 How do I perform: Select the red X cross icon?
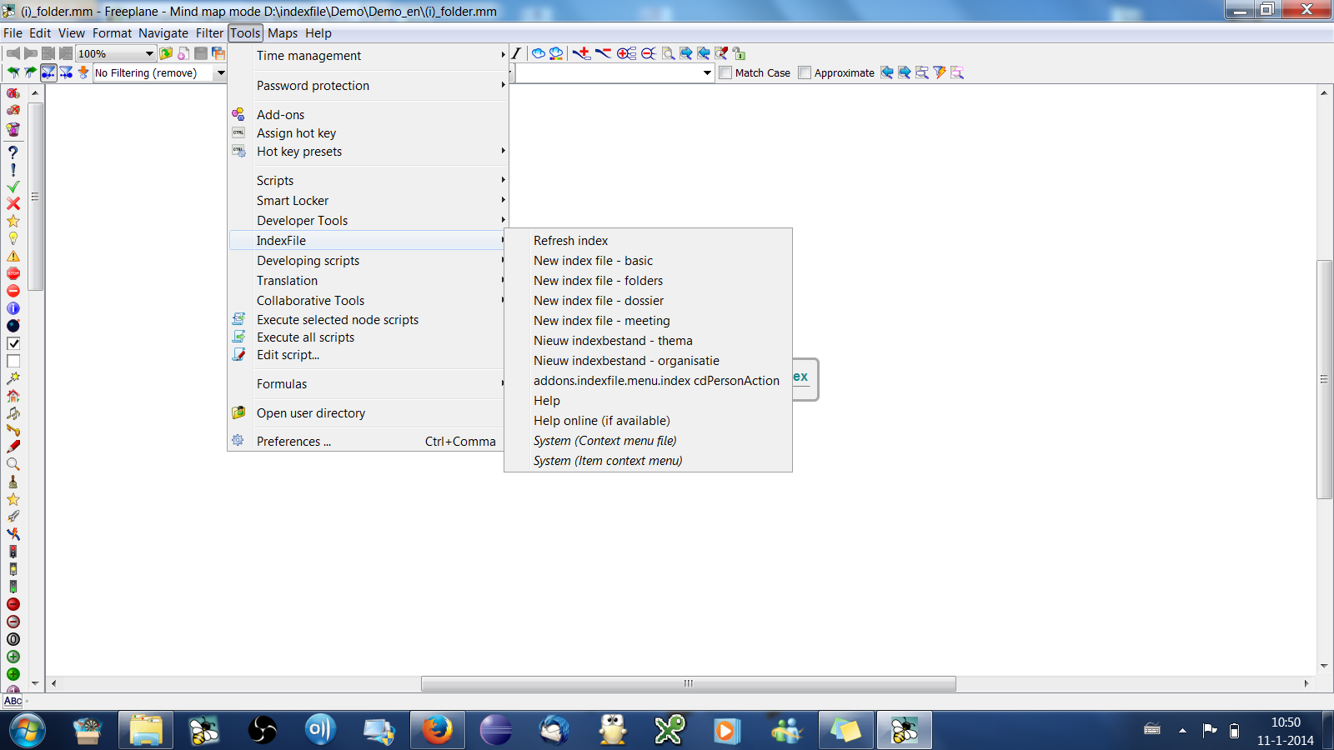point(13,204)
